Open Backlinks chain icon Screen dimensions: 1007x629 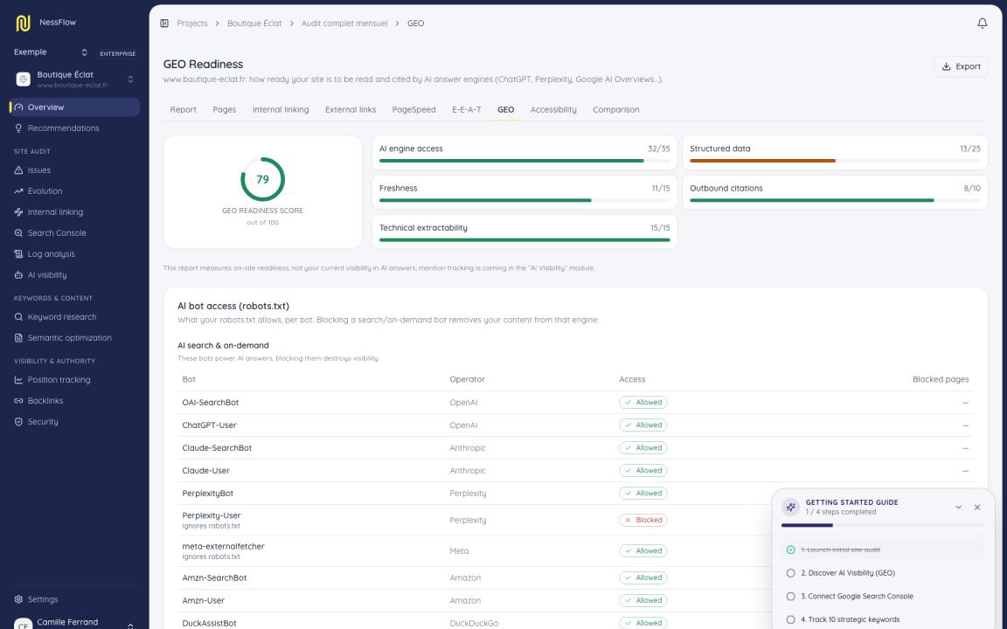[x=18, y=400]
